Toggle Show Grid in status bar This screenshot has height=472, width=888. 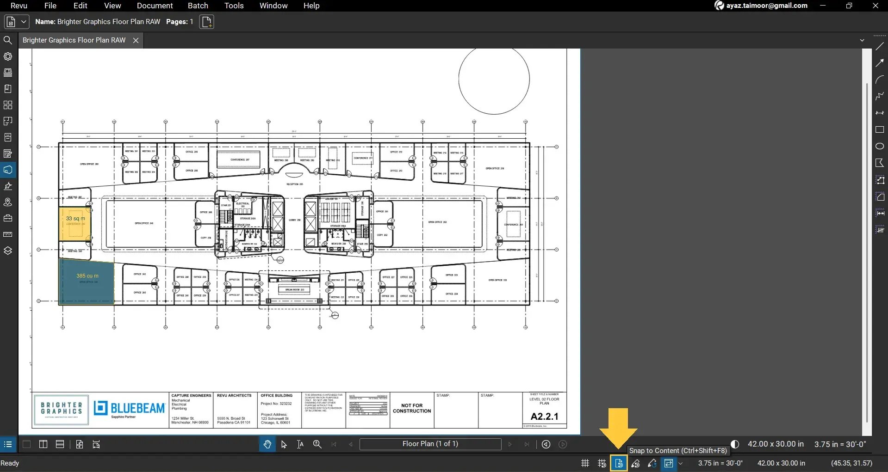585,463
